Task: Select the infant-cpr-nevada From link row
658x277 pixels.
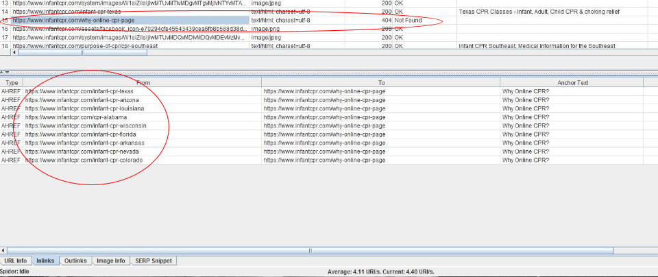Action: (x=143, y=152)
